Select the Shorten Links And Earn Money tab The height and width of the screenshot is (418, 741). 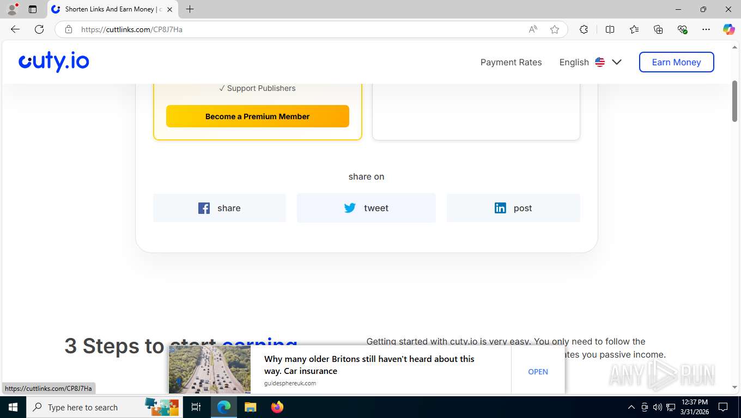(112, 9)
